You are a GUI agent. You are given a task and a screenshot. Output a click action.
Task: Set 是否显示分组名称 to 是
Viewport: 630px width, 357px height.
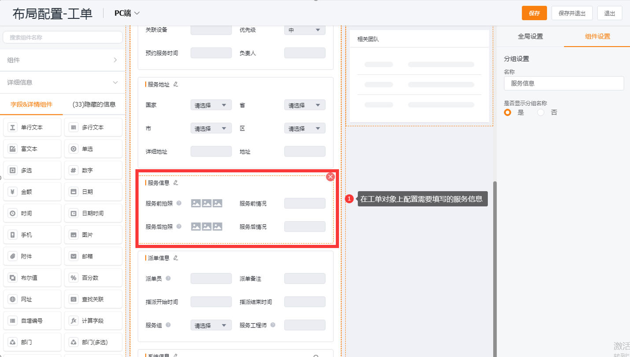508,113
